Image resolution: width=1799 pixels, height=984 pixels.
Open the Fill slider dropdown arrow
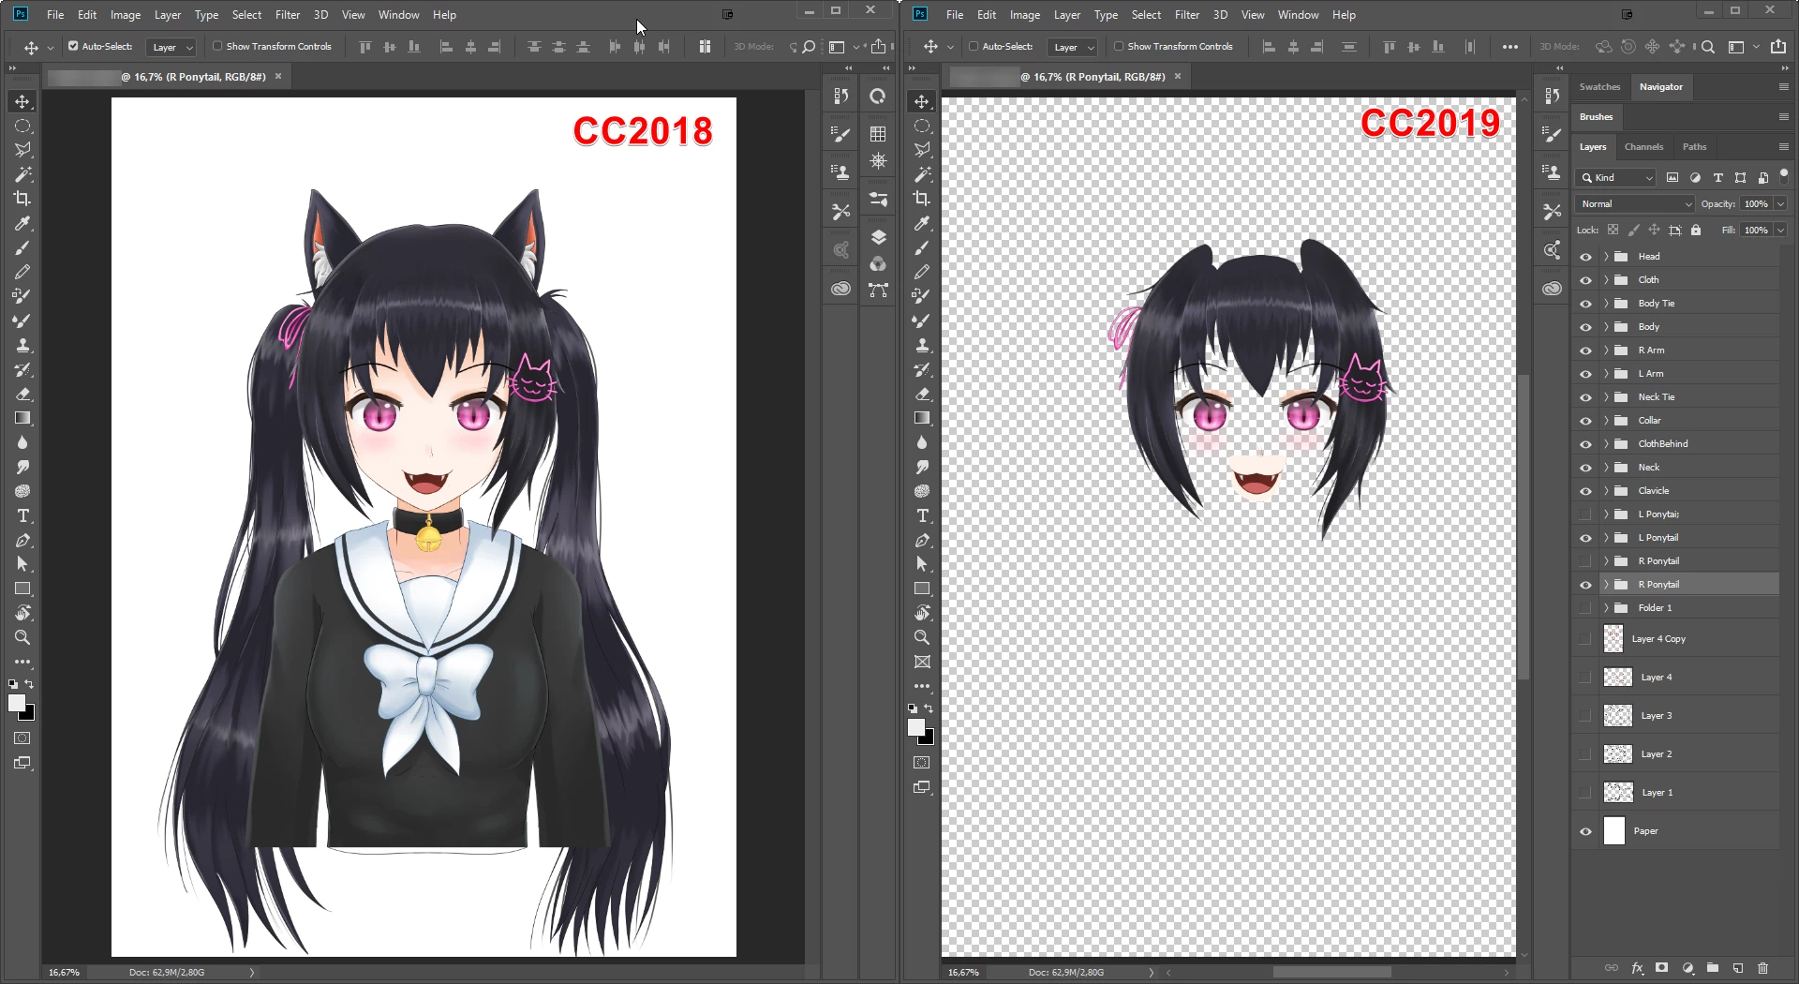(1780, 230)
